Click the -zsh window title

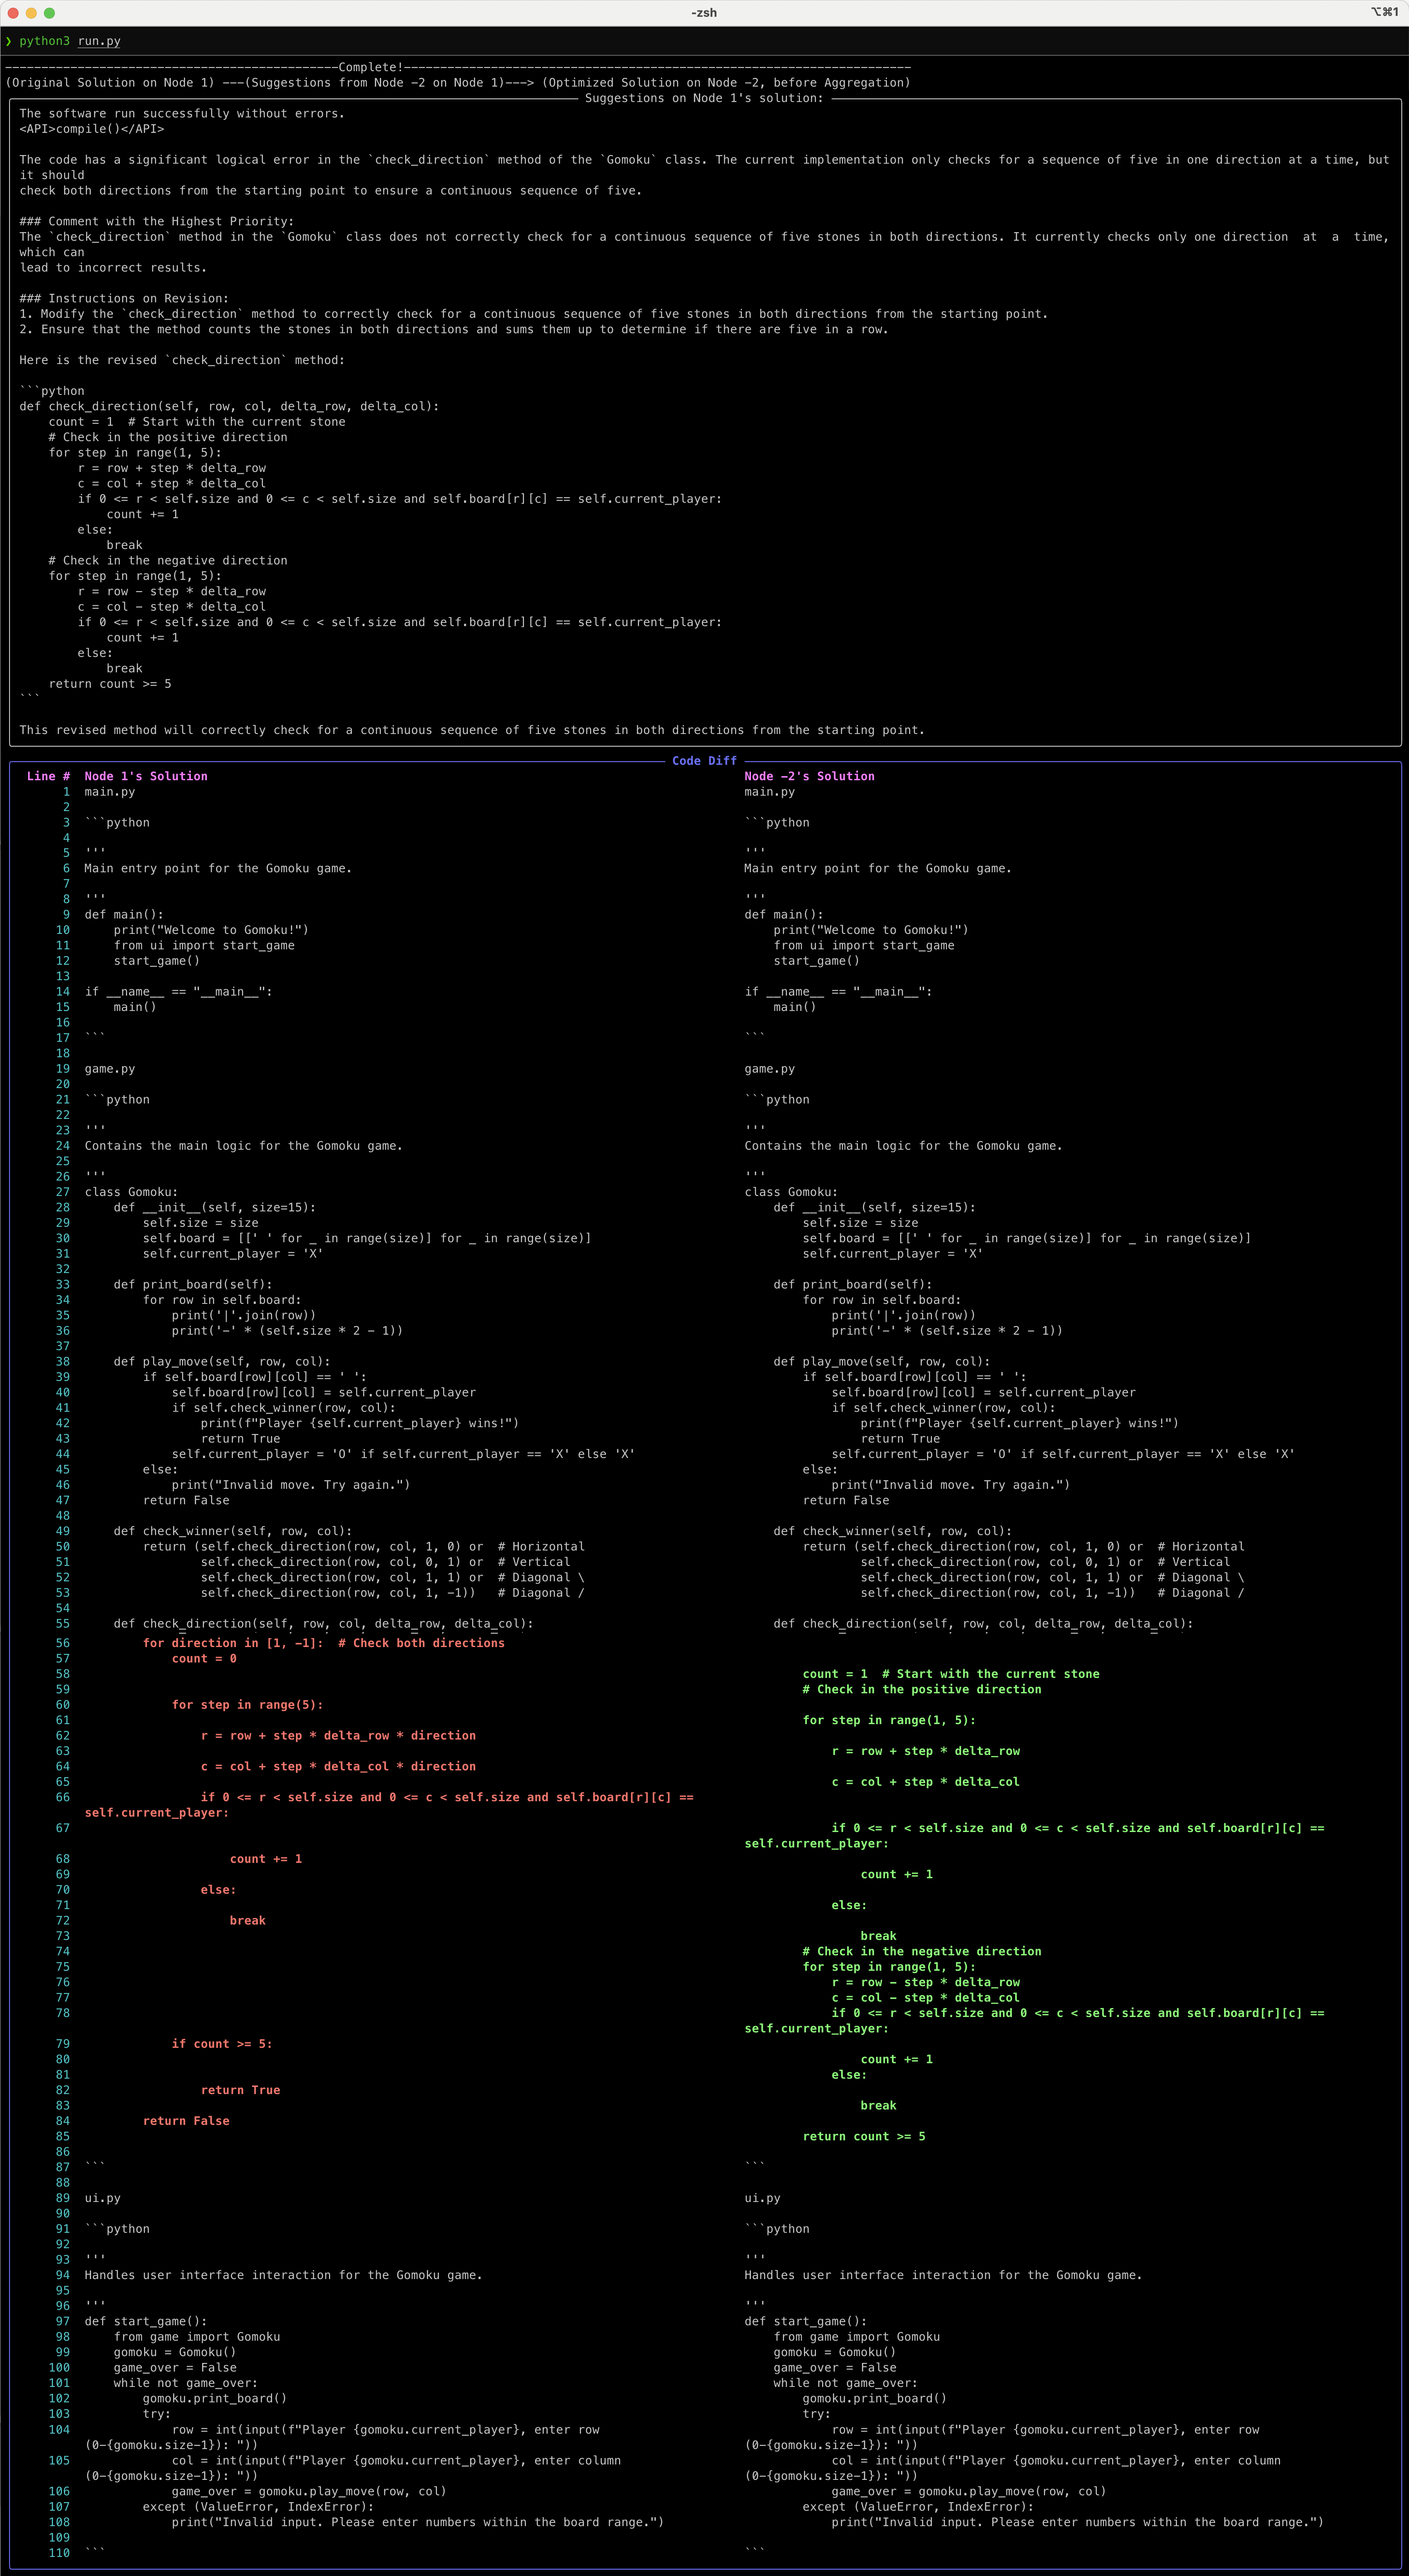pyautogui.click(x=703, y=13)
